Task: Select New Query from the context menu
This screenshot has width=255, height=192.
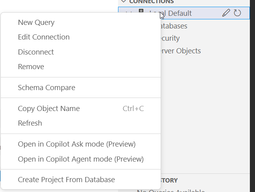Action: [36, 23]
